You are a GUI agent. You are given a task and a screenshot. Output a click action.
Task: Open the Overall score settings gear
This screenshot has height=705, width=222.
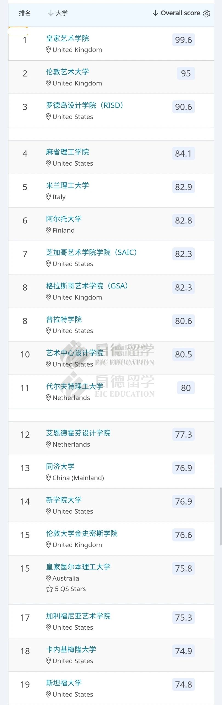click(x=207, y=13)
